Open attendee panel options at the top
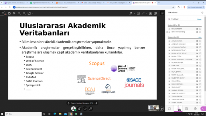The height and width of the screenshot is (117, 207). (202, 13)
